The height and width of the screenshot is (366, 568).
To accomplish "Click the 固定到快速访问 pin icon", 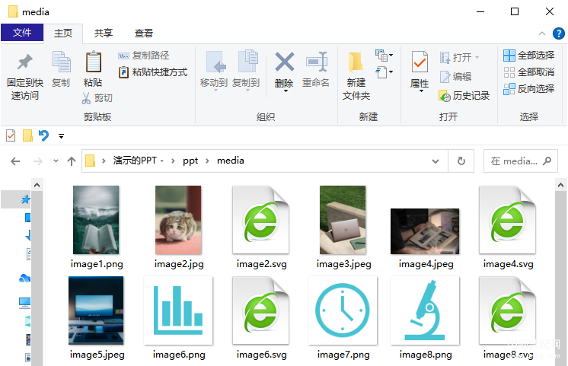I will (x=24, y=62).
